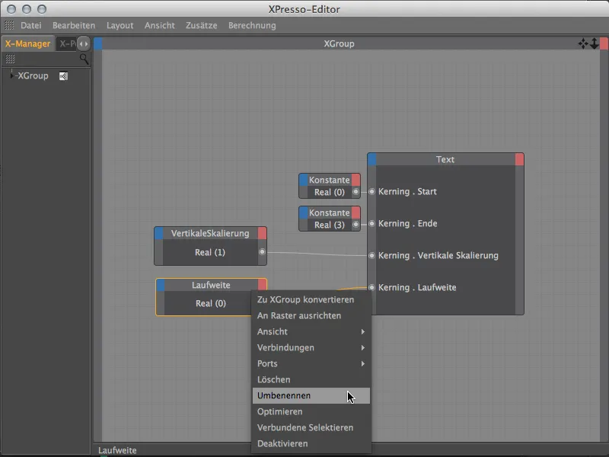
Task: Expand the XGroup tree item
Action: point(11,75)
